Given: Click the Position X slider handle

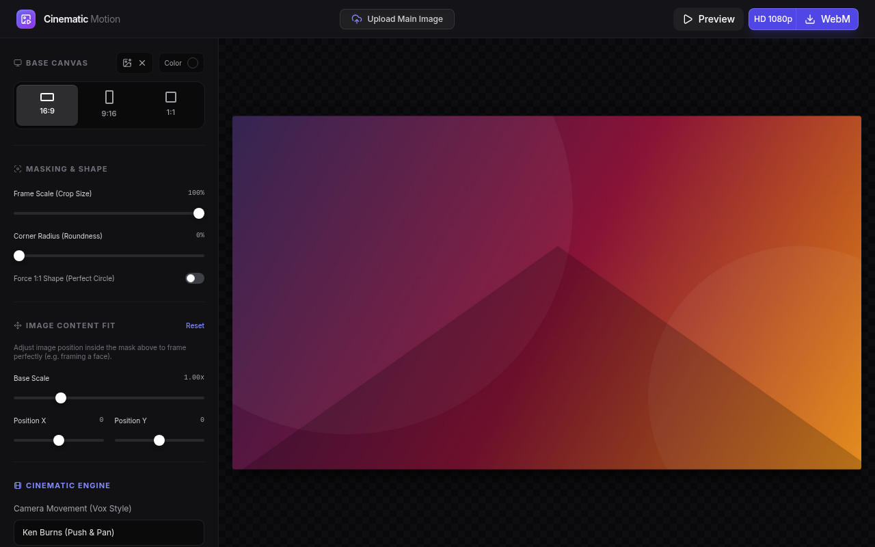Looking at the screenshot, I should click(59, 440).
